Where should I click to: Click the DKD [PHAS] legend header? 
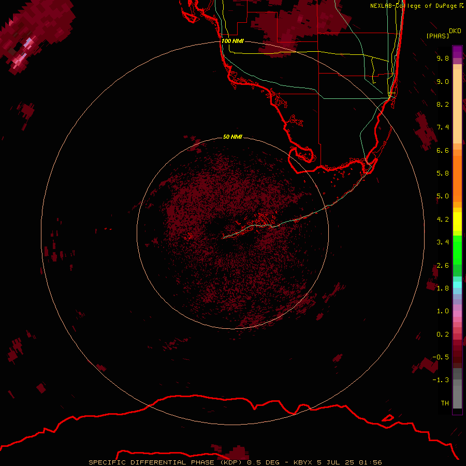443,34
